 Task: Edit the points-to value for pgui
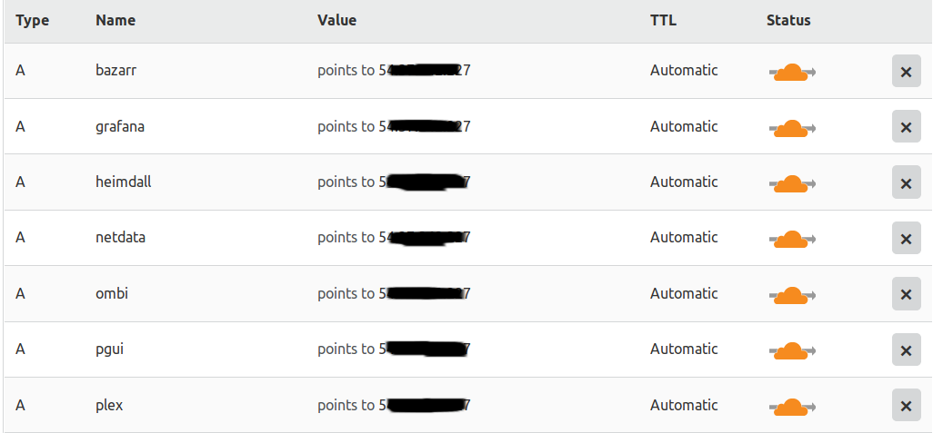click(394, 349)
